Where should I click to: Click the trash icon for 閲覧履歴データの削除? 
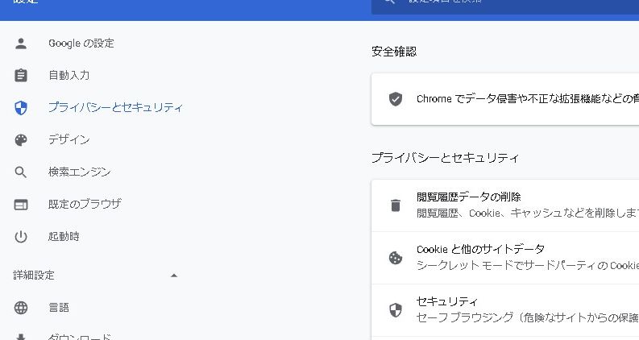point(395,205)
